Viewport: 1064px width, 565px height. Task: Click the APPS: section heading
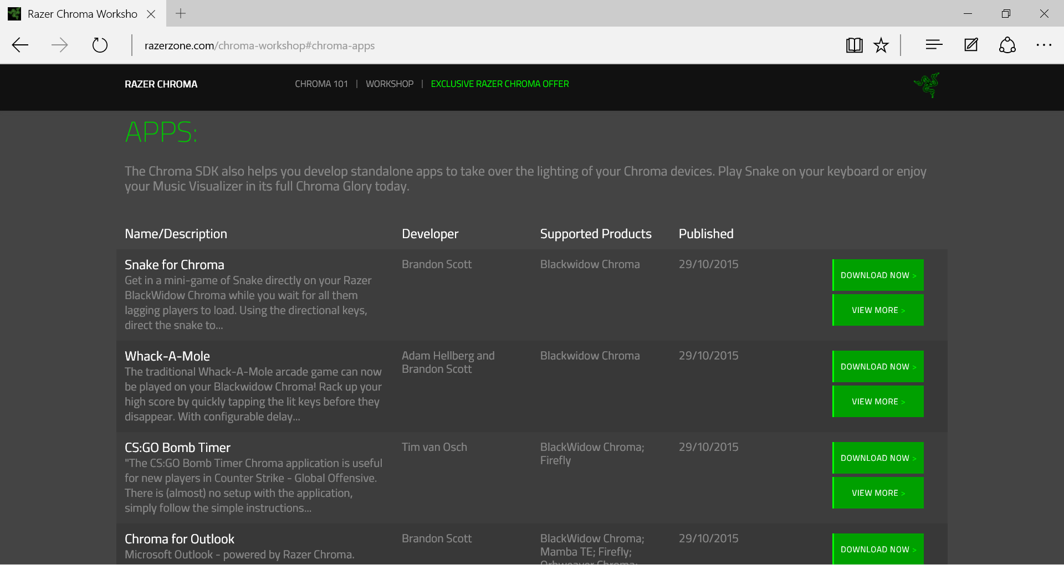click(161, 132)
